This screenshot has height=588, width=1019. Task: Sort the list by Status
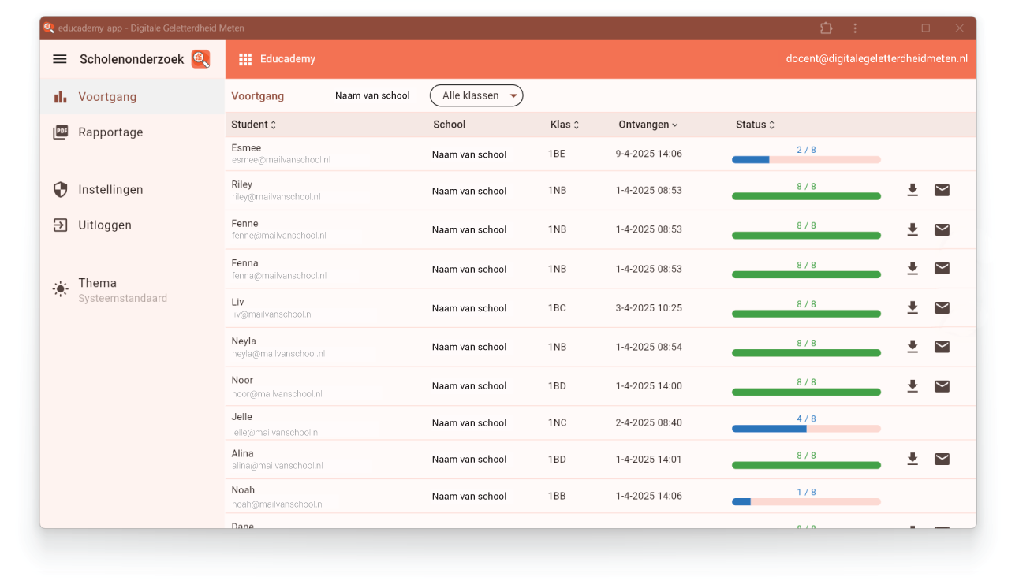[755, 125]
